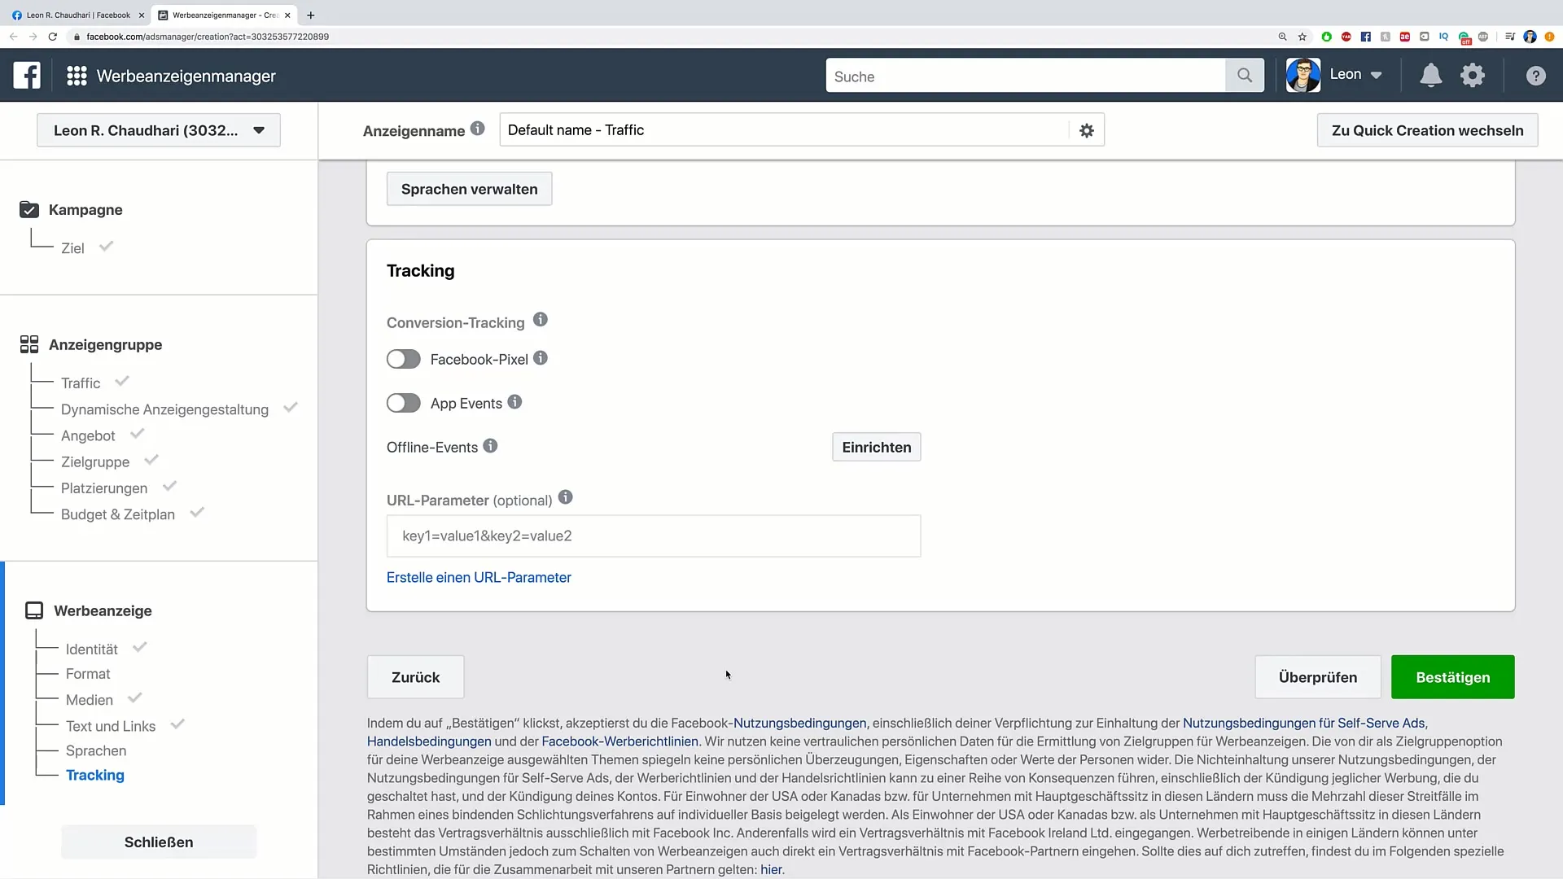This screenshot has width=1563, height=879.
Task: Click the Erstelle einen URL-Parameter link
Action: click(x=479, y=577)
